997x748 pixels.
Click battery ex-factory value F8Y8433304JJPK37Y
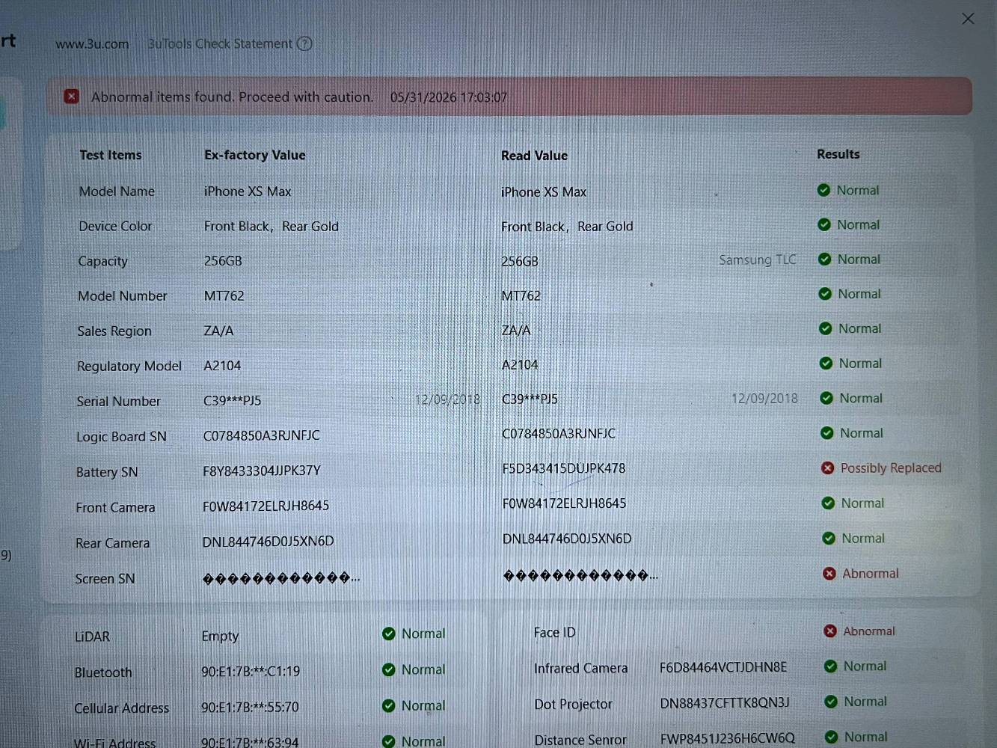[x=262, y=470]
